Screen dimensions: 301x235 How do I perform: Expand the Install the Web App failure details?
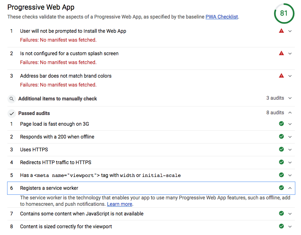290,31
